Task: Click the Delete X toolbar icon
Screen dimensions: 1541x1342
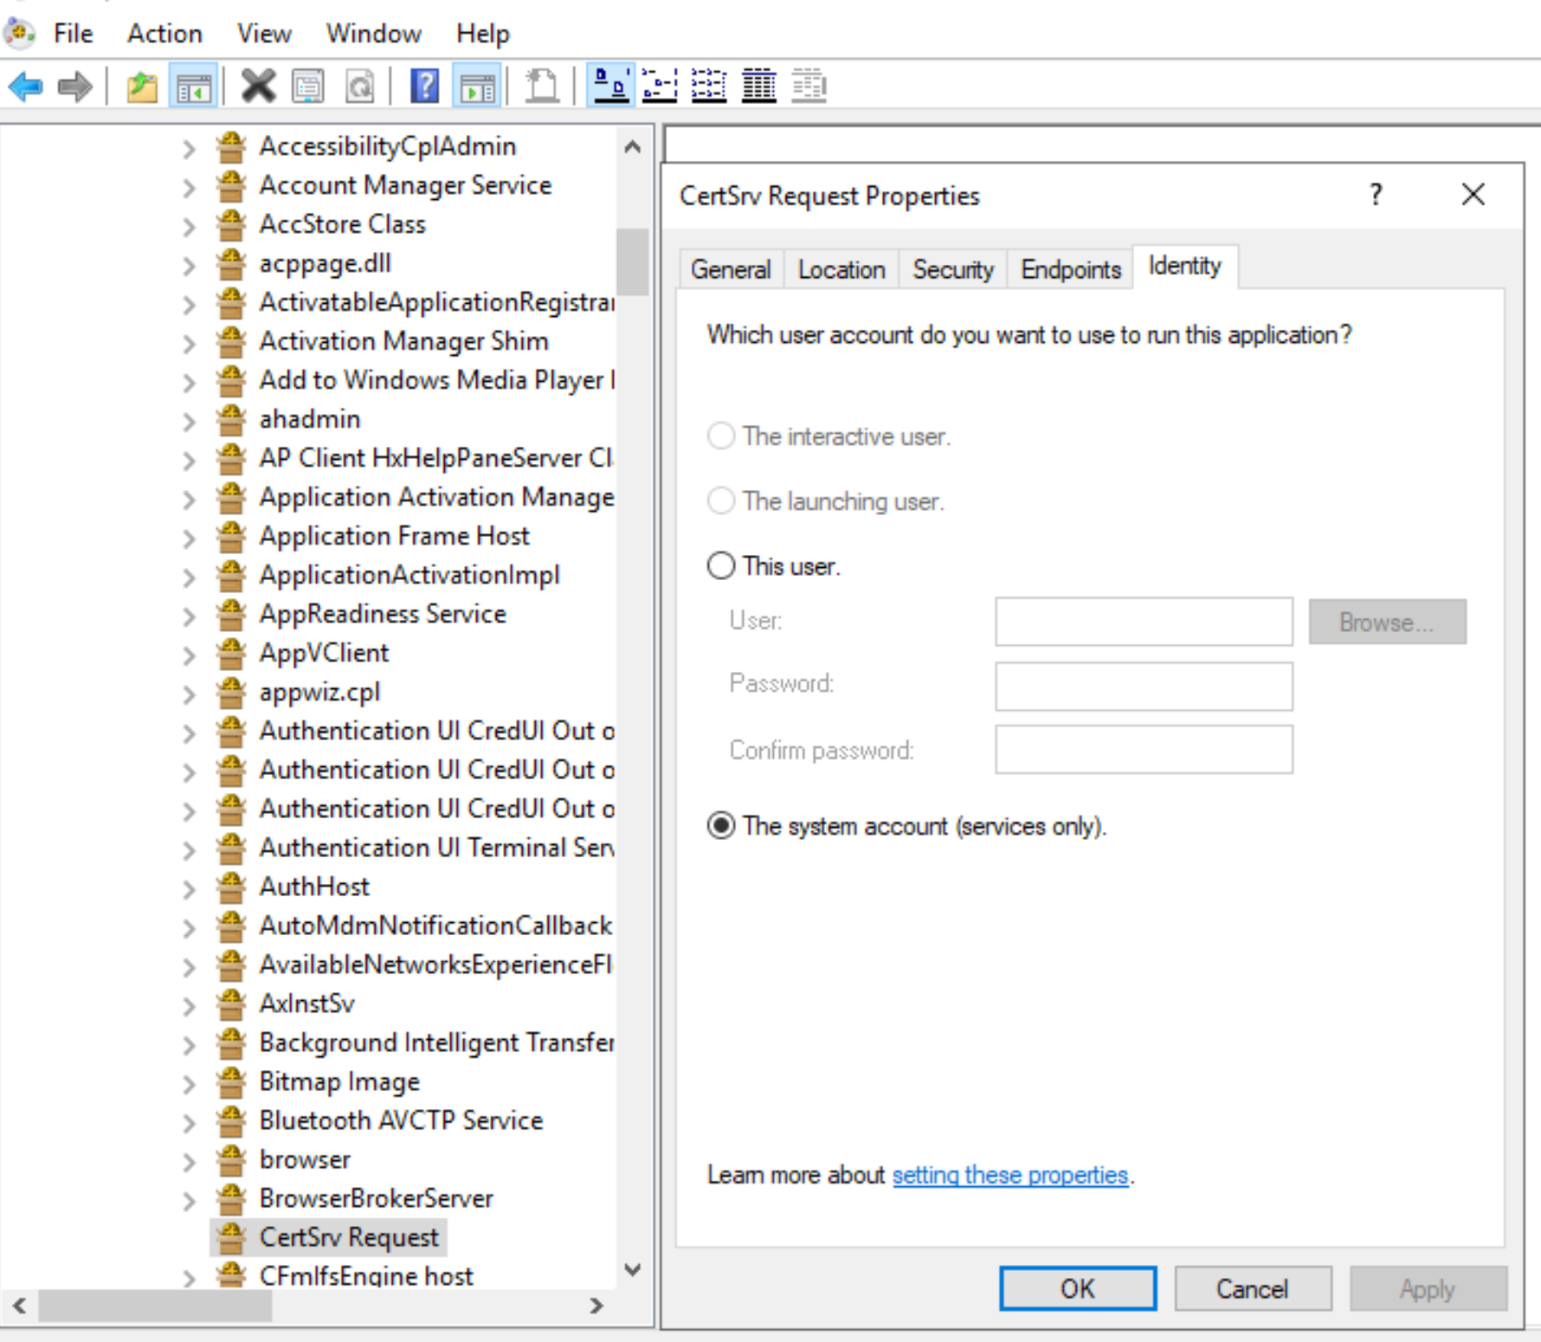Action: pos(258,87)
